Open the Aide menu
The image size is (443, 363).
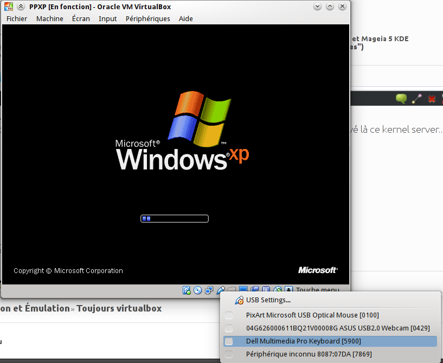[x=185, y=18]
